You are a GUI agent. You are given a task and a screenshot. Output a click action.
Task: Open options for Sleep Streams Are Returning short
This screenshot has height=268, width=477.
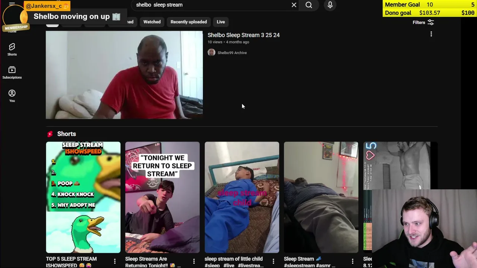194,261
